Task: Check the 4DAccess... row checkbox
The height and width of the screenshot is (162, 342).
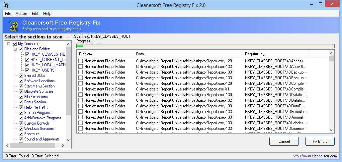Action: point(80,61)
